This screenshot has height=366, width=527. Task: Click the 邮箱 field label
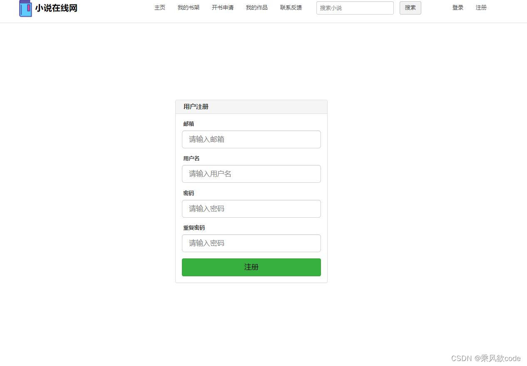[x=189, y=124]
